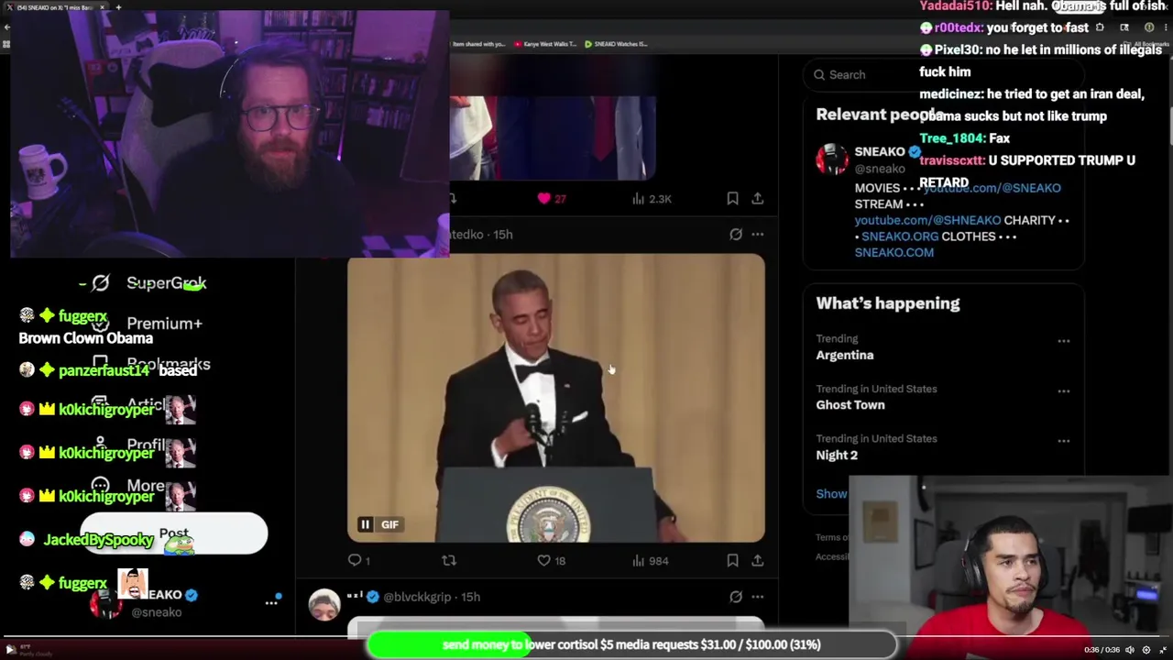Open the SNEAKO.COM link
The width and height of the screenshot is (1173, 660).
(x=893, y=252)
